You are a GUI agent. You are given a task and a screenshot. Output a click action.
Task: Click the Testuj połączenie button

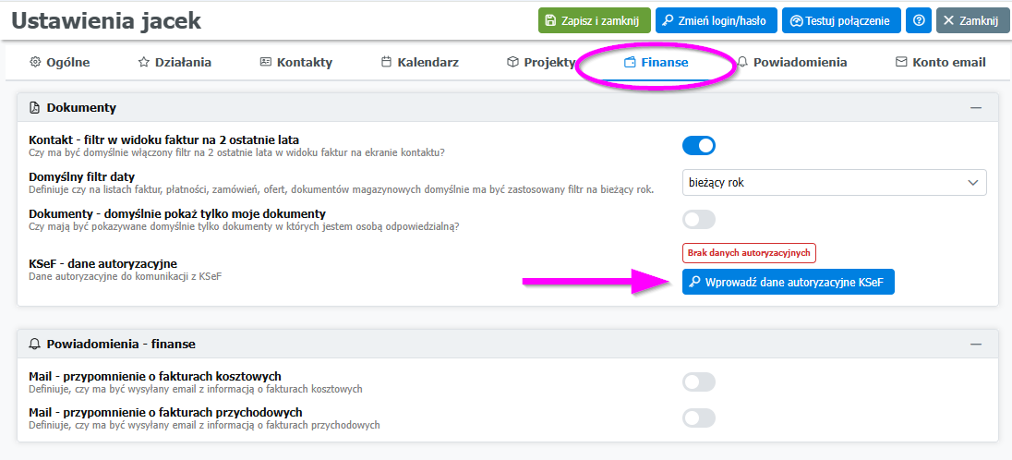840,20
